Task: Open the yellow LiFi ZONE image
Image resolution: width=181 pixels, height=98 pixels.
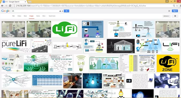Action: pos(168,63)
